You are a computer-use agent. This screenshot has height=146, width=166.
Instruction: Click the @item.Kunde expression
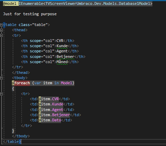click(x=51, y=104)
